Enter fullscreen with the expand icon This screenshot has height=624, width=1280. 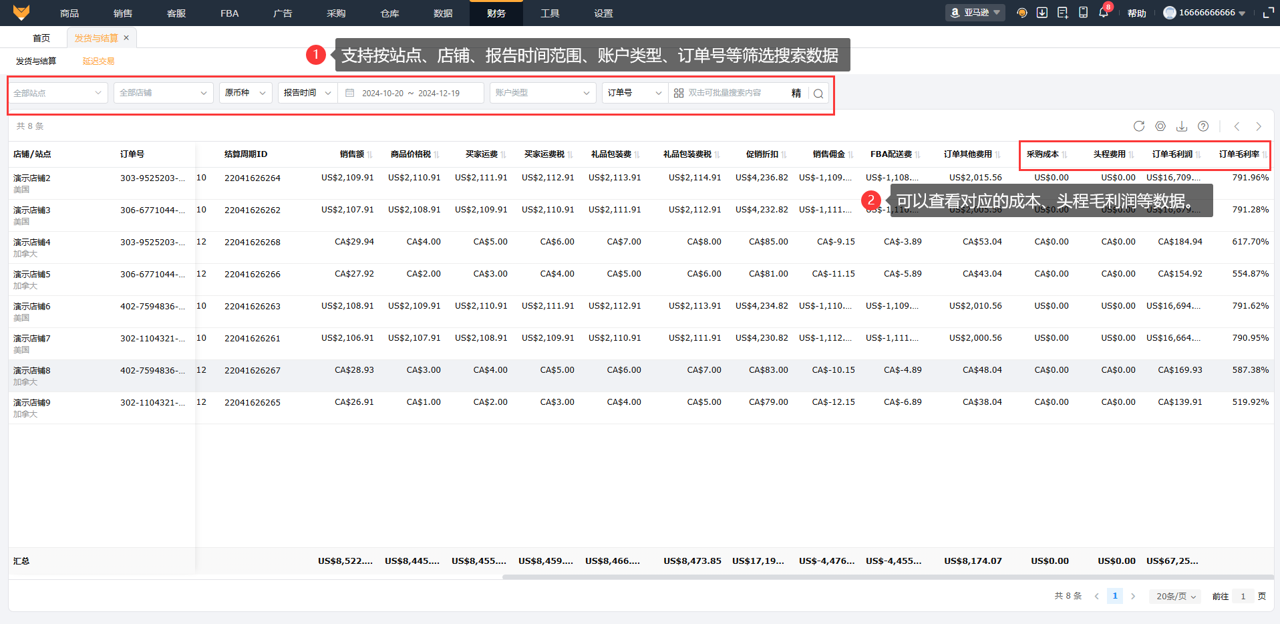(x=1268, y=13)
